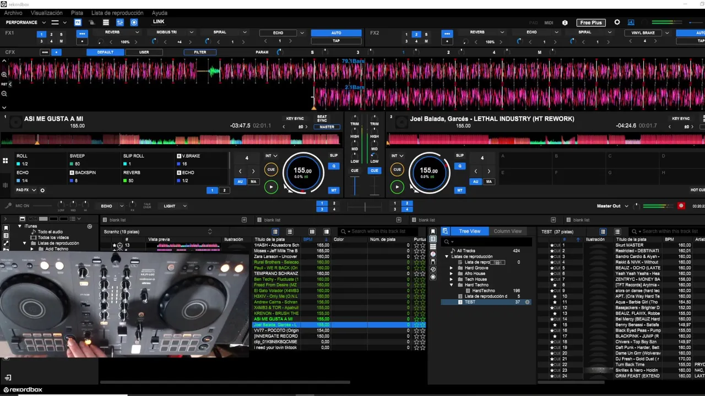
Task: Toggle deck 1 master tempo MT
Action: point(334,190)
